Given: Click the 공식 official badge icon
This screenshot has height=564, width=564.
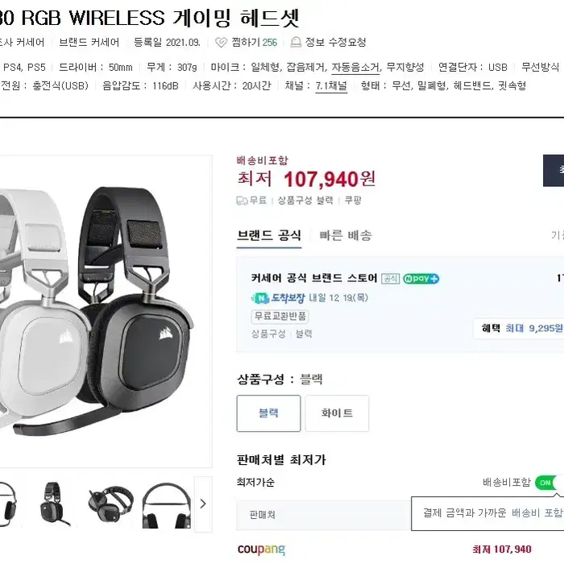Looking at the screenshot, I should coord(390,279).
